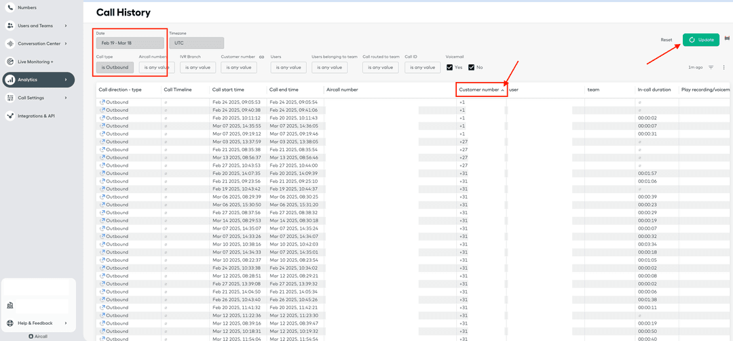This screenshot has height=341, width=733.
Task: Open the Date range Feb 19 - Mar 18 filter
Action: tap(130, 43)
